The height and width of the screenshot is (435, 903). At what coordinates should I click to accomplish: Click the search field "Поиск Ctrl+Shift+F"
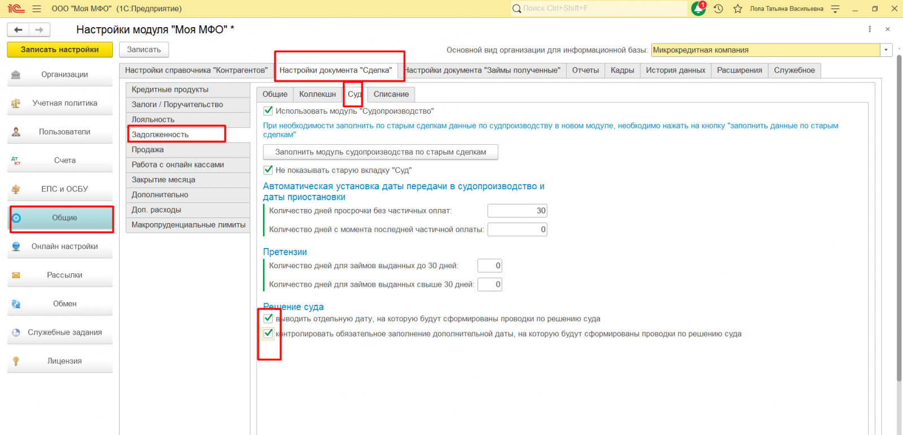point(599,8)
